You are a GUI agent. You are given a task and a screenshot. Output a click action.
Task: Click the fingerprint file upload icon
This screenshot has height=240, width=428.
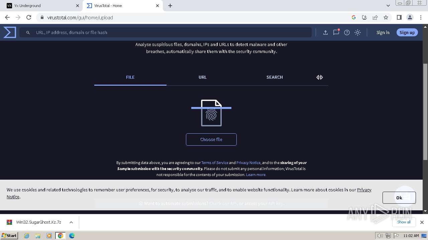coord(211,113)
